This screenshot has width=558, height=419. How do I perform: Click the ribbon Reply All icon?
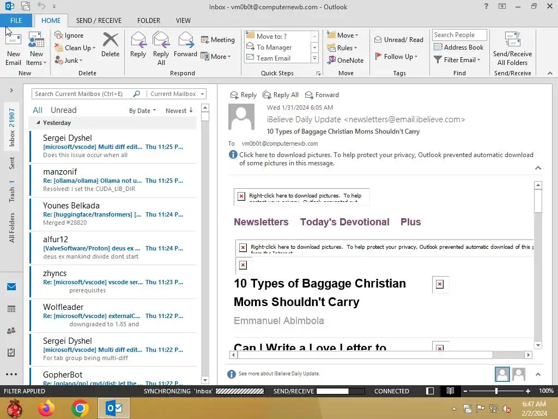[161, 49]
